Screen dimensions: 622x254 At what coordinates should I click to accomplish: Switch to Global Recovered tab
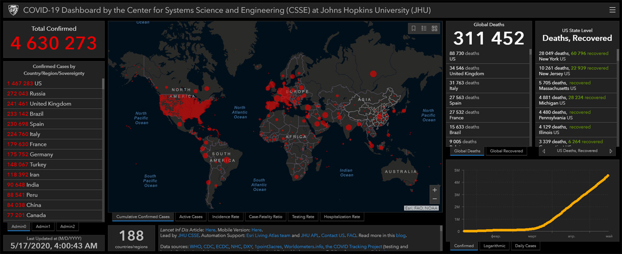tap(506, 151)
